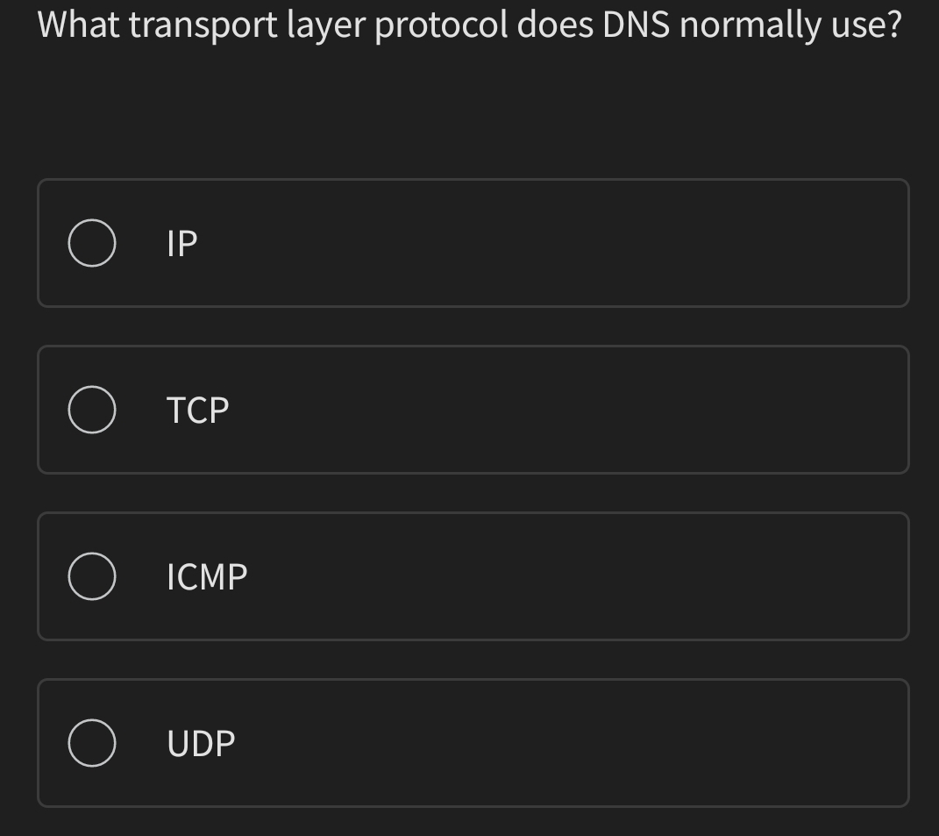Select the UDP radio button

92,742
